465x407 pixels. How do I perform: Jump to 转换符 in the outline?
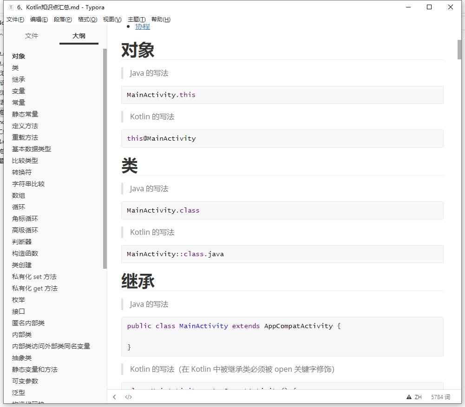click(x=22, y=172)
